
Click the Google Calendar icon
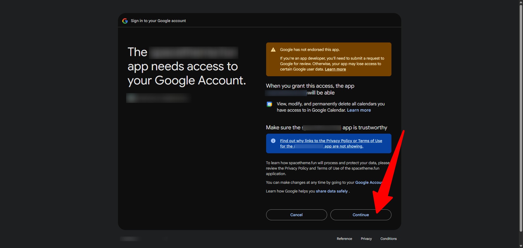269,104
